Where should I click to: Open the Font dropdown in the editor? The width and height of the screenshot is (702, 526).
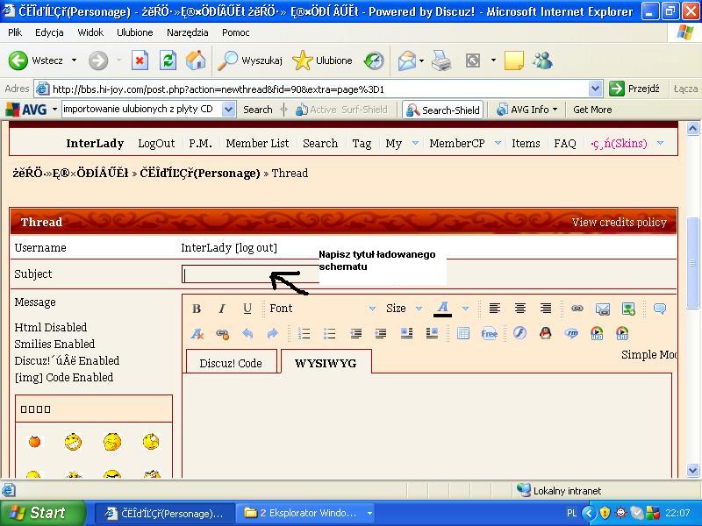coord(322,309)
